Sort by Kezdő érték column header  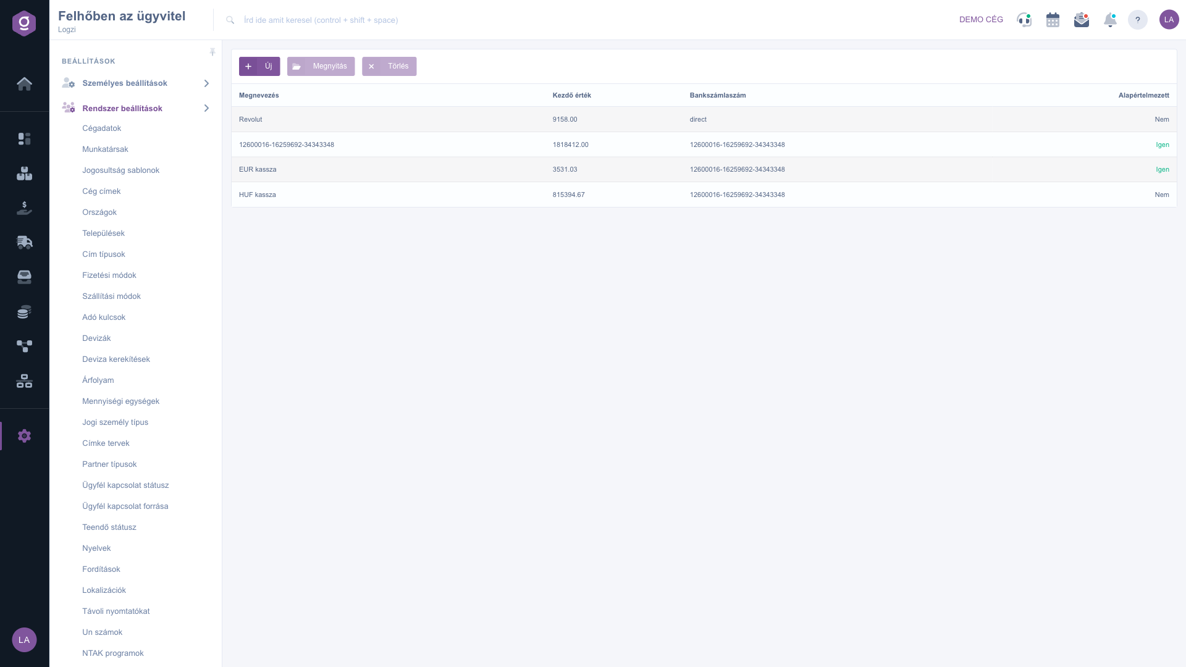(x=572, y=96)
